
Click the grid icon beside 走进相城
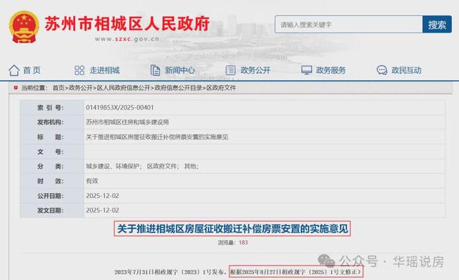79,70
